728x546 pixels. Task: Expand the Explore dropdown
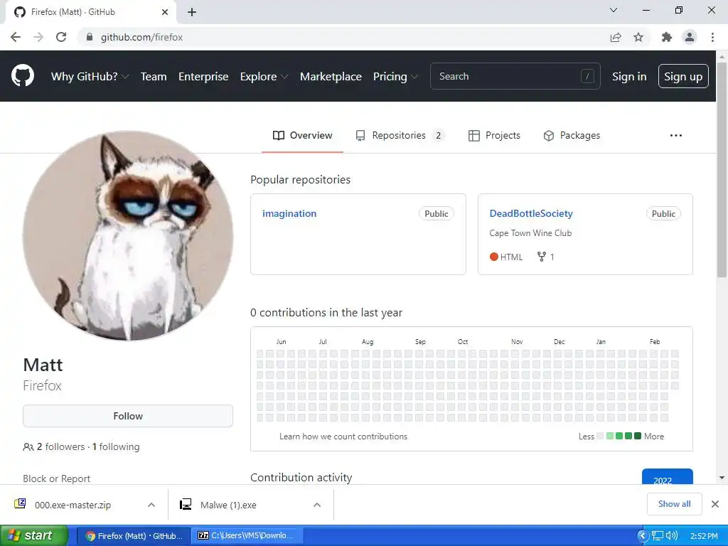(264, 77)
